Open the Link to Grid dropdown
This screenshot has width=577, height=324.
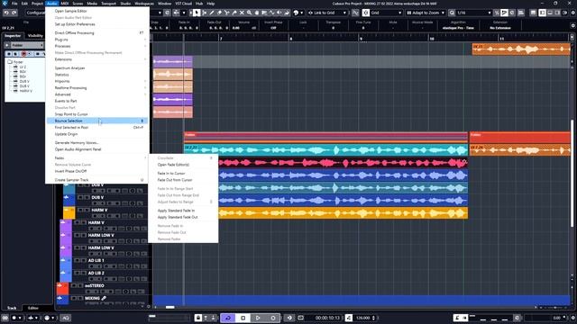point(327,13)
